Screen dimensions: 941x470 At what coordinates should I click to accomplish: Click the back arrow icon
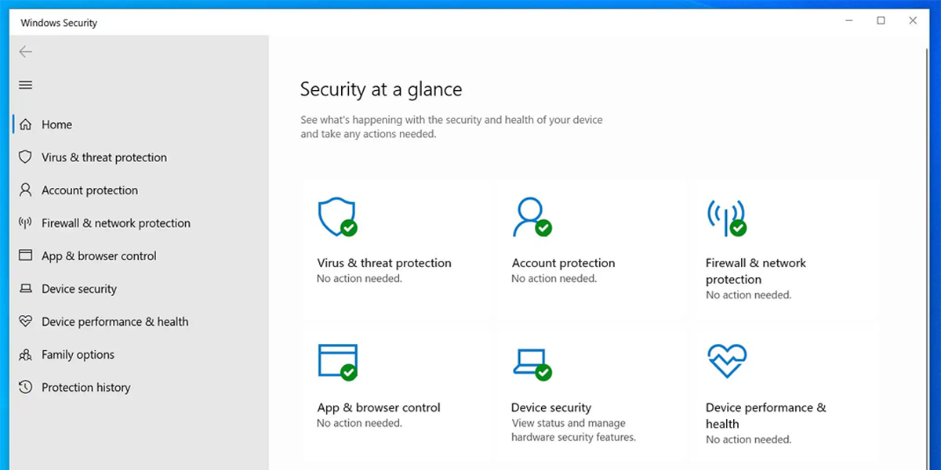tap(26, 52)
